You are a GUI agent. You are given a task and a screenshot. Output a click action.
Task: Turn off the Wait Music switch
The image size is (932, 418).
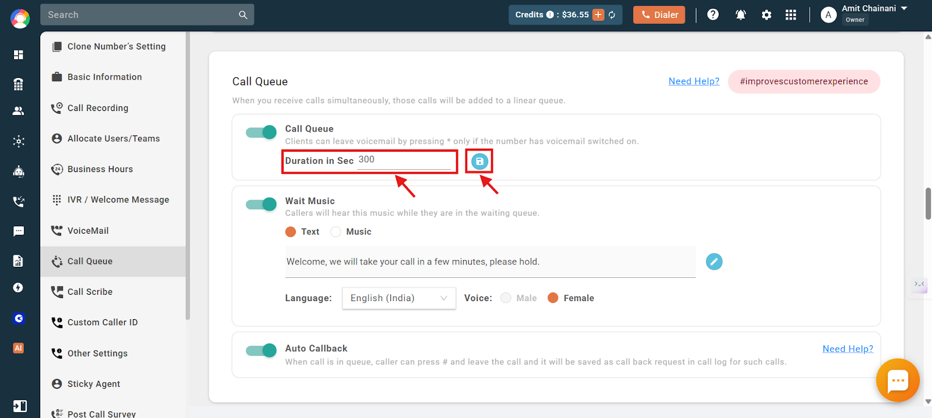(261, 205)
